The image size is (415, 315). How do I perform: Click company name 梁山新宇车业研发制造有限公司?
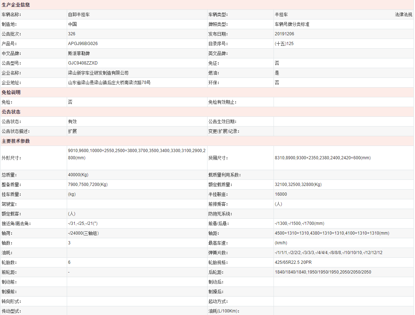(x=98, y=73)
